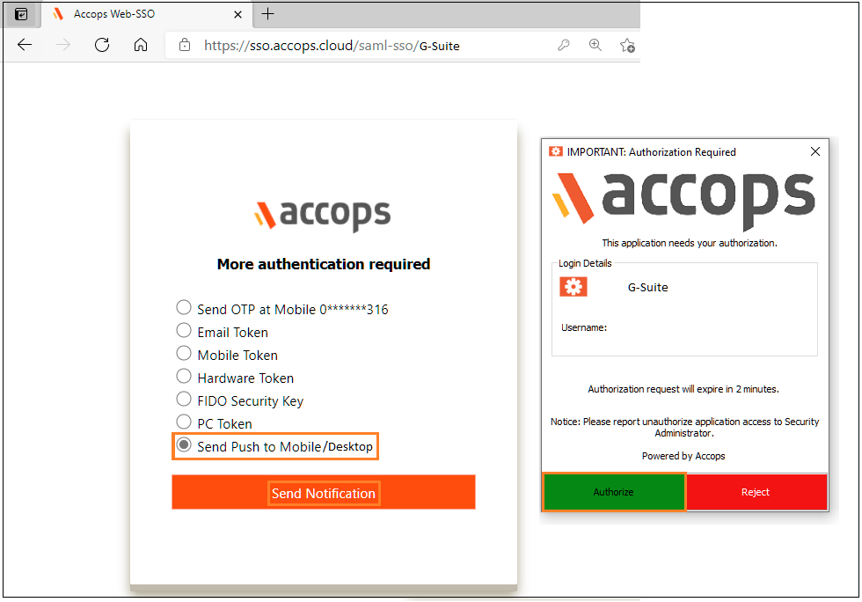Reload the page with the refresh icon

102,45
